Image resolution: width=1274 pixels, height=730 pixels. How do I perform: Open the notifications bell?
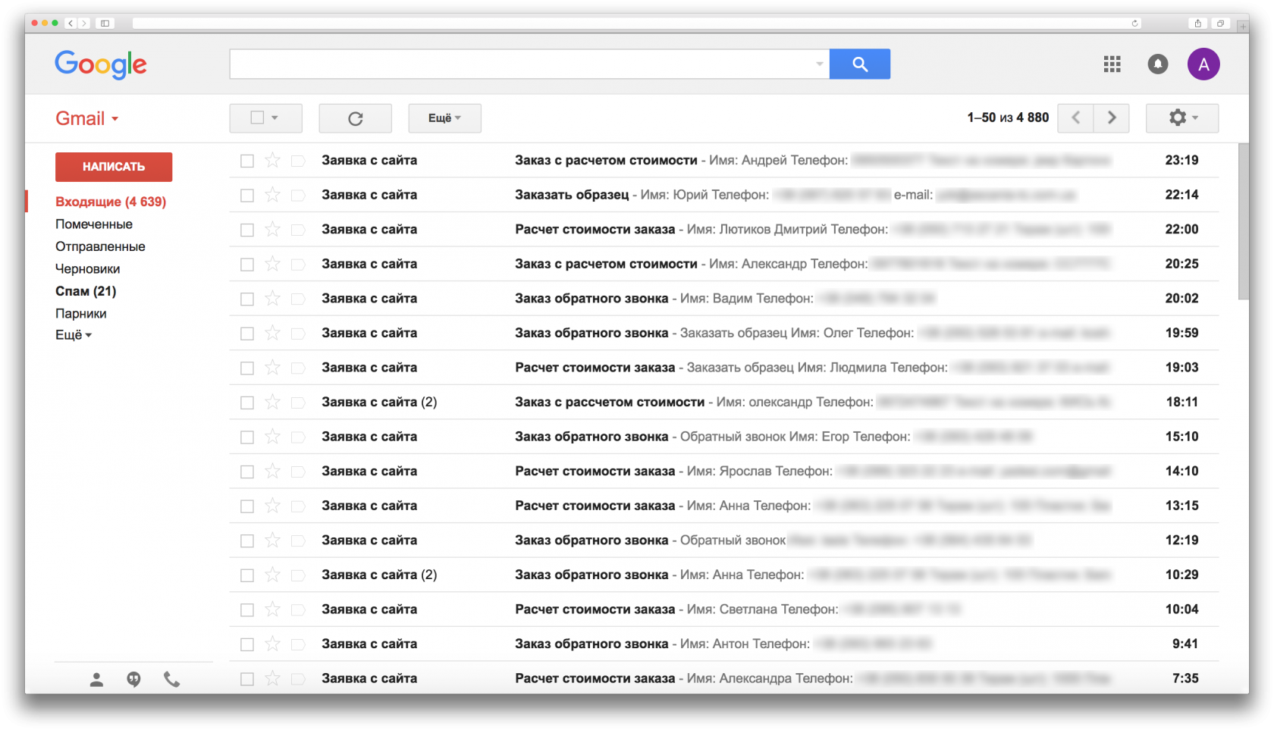(1158, 64)
